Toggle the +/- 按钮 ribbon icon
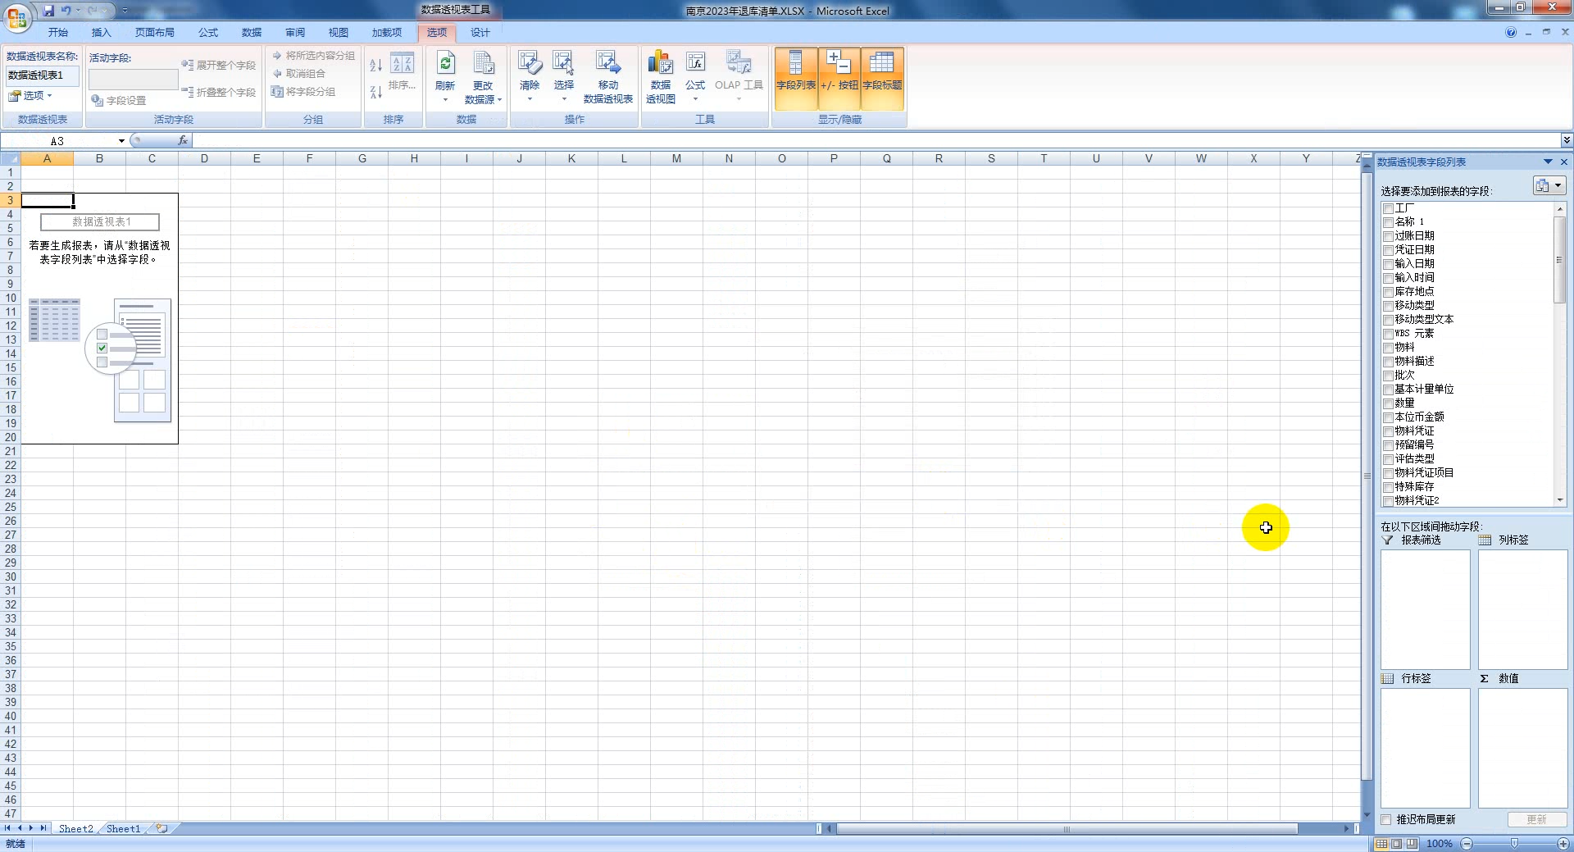This screenshot has width=1574, height=852. click(839, 78)
